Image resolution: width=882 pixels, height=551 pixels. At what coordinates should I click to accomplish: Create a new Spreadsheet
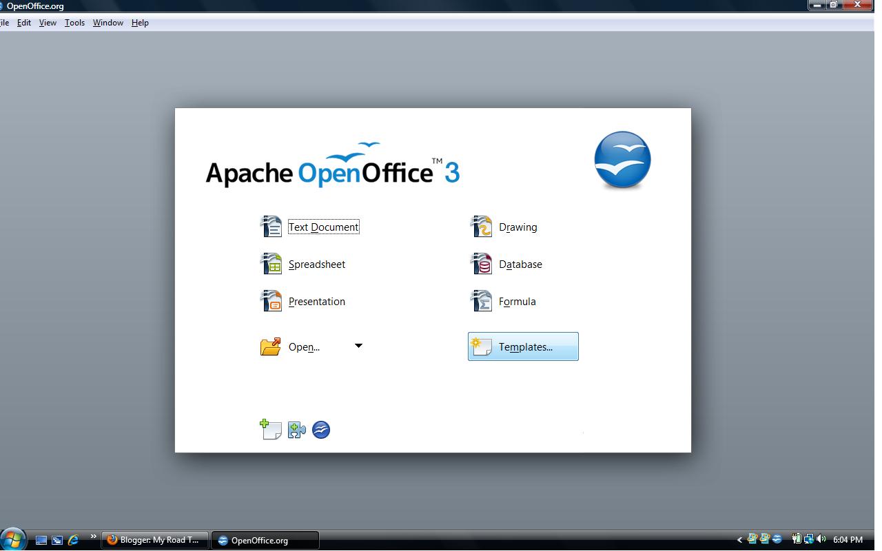303,264
